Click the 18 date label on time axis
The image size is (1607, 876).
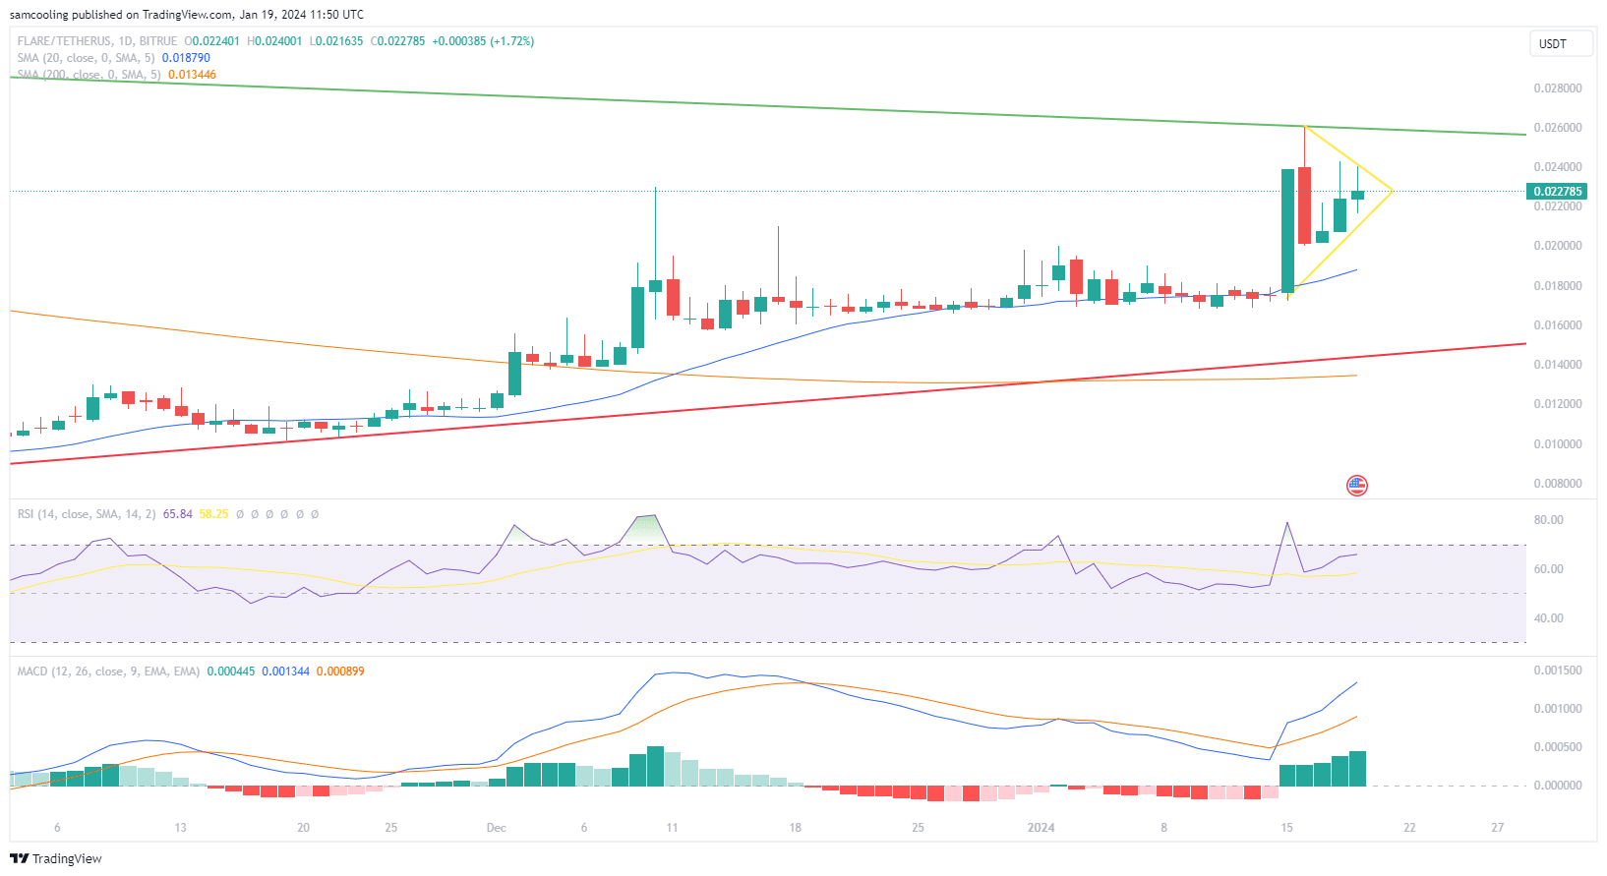tap(795, 828)
